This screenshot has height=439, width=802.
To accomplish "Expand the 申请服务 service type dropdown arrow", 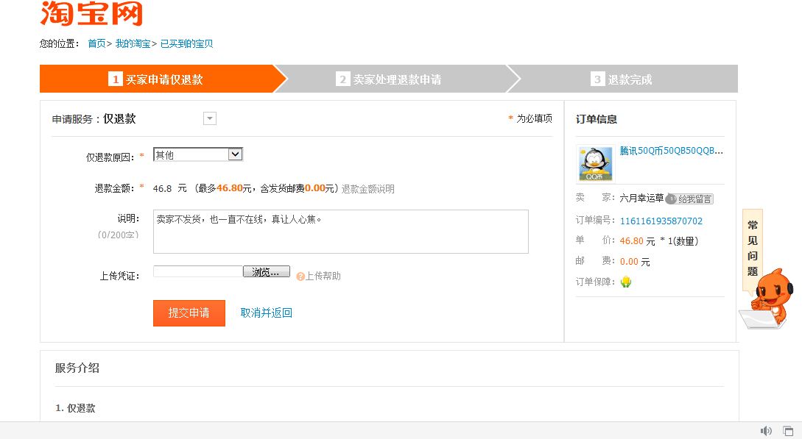I will [210, 119].
